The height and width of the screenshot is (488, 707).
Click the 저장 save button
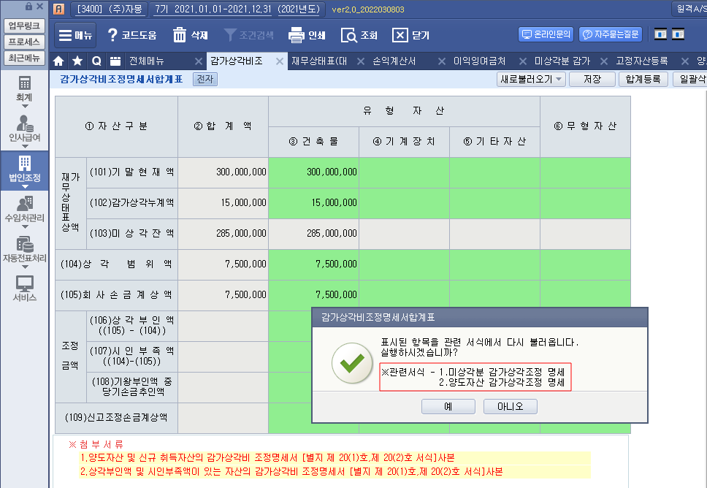pos(592,79)
